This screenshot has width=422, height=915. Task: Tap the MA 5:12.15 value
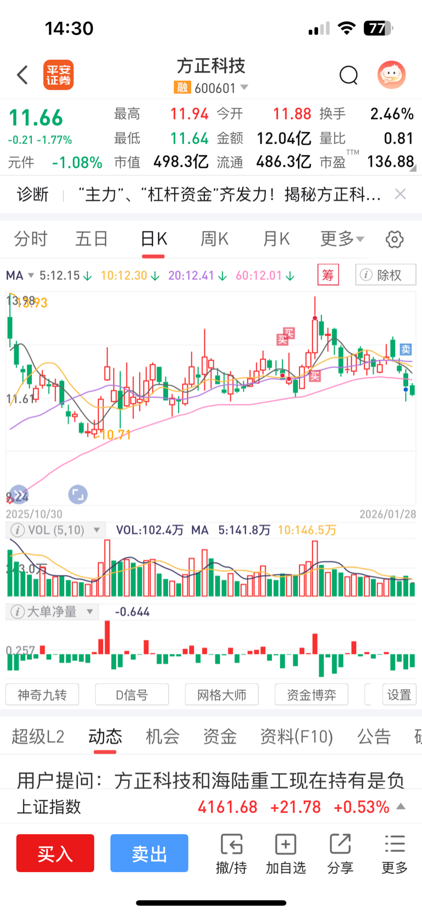(x=65, y=275)
